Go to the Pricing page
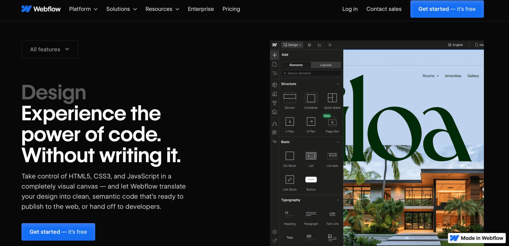The image size is (509, 246). pos(231,9)
